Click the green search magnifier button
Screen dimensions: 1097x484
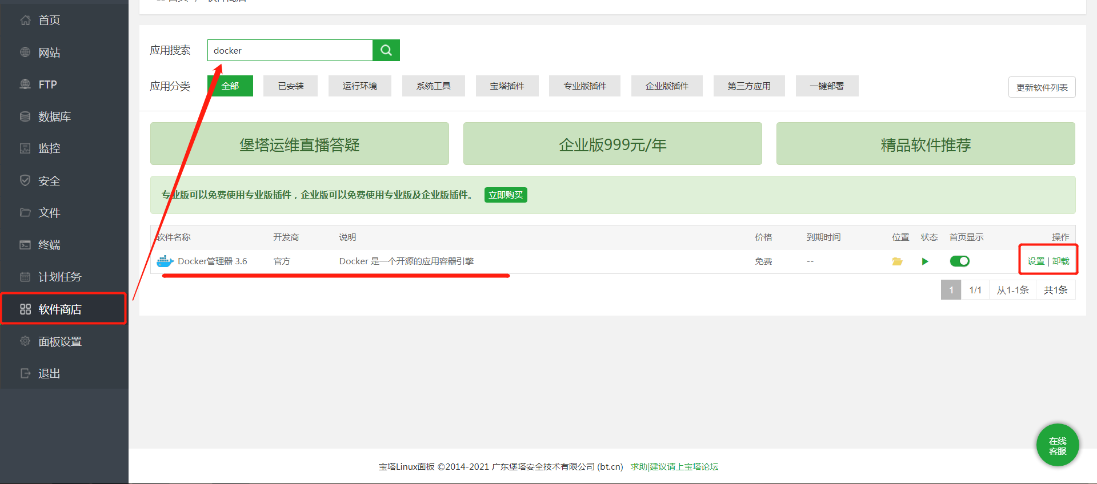click(x=386, y=50)
